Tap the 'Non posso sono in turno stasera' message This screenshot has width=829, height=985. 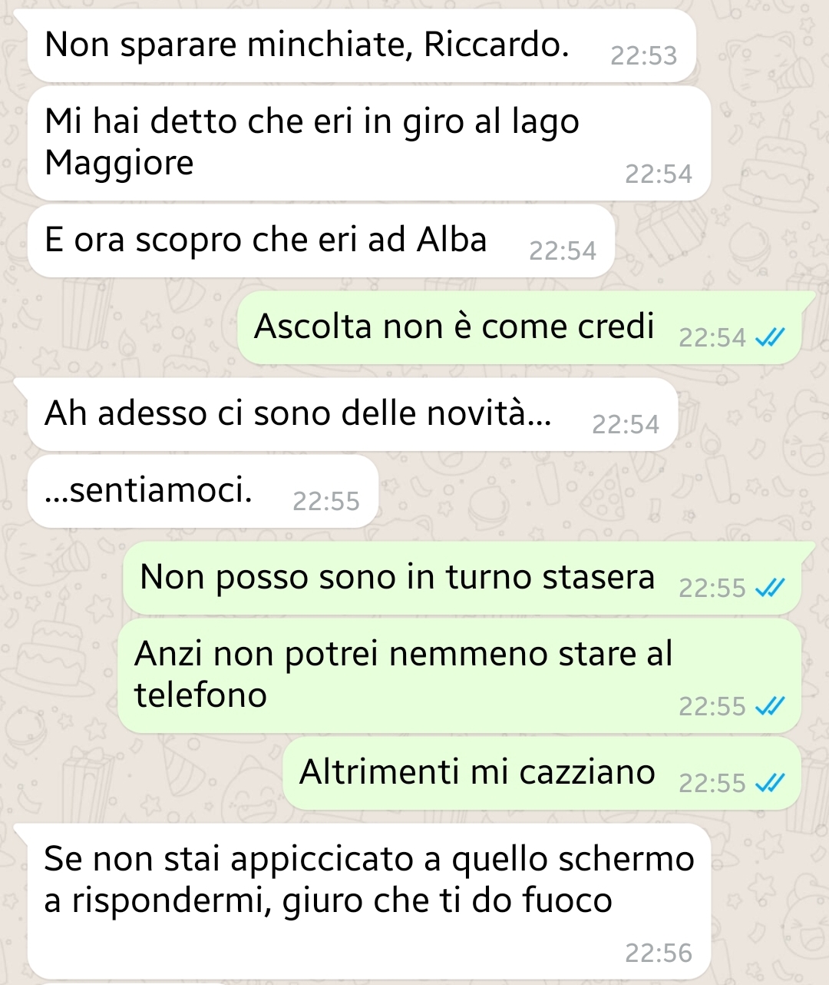(x=462, y=578)
